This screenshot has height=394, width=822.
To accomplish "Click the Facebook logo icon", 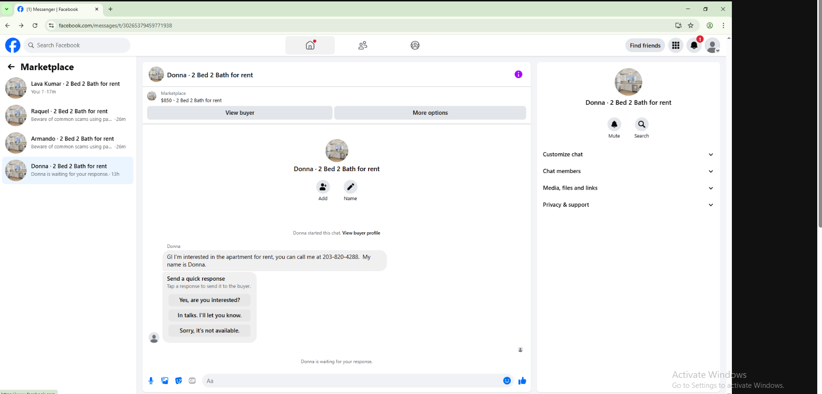I will pyautogui.click(x=13, y=46).
